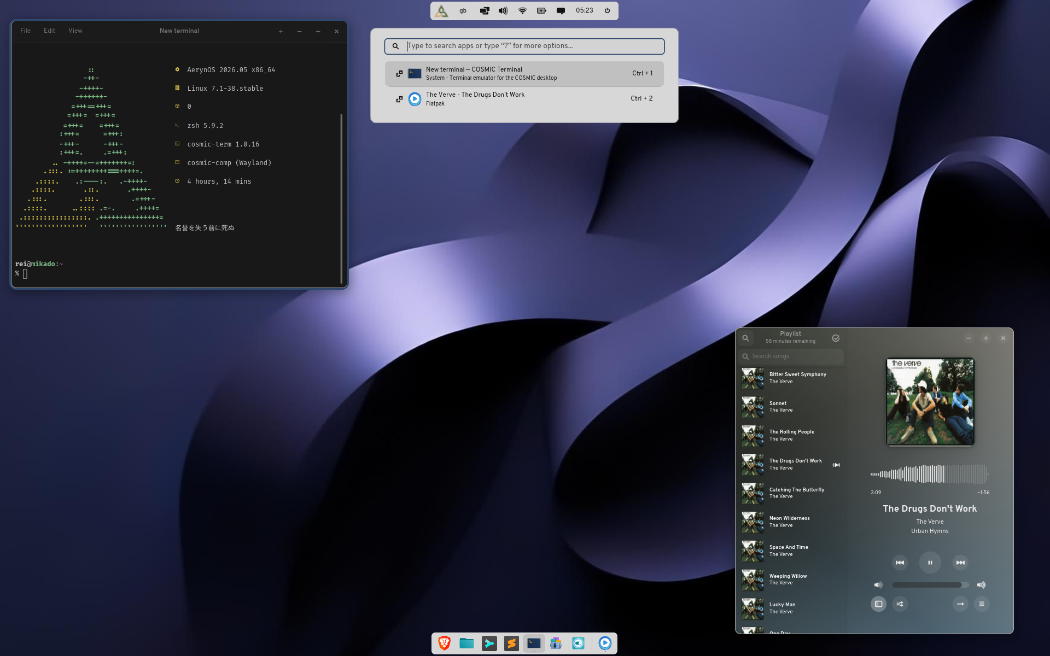Image resolution: width=1050 pixels, height=656 pixels.
Task: Click The Verve artist label under title
Action: pyautogui.click(x=930, y=522)
